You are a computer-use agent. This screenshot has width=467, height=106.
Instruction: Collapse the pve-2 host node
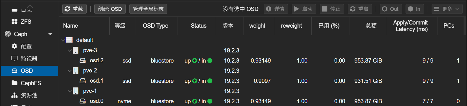[x=70, y=71]
